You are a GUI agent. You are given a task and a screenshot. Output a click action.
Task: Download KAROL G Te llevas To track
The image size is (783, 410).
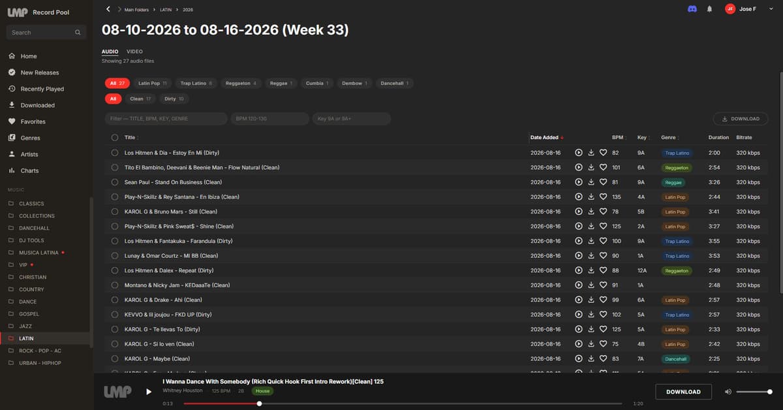(x=591, y=329)
